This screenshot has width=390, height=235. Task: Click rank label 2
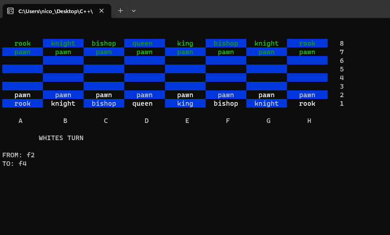click(342, 95)
